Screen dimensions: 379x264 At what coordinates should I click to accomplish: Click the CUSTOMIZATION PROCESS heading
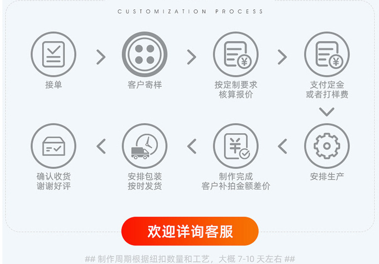(x=190, y=11)
